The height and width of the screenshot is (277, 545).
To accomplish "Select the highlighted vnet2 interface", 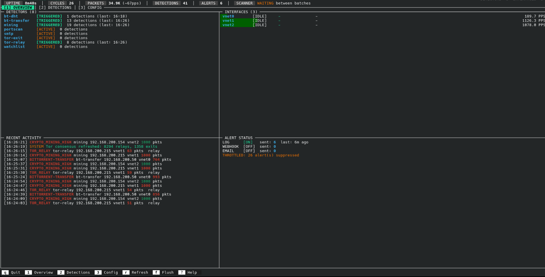I will tap(228, 25).
